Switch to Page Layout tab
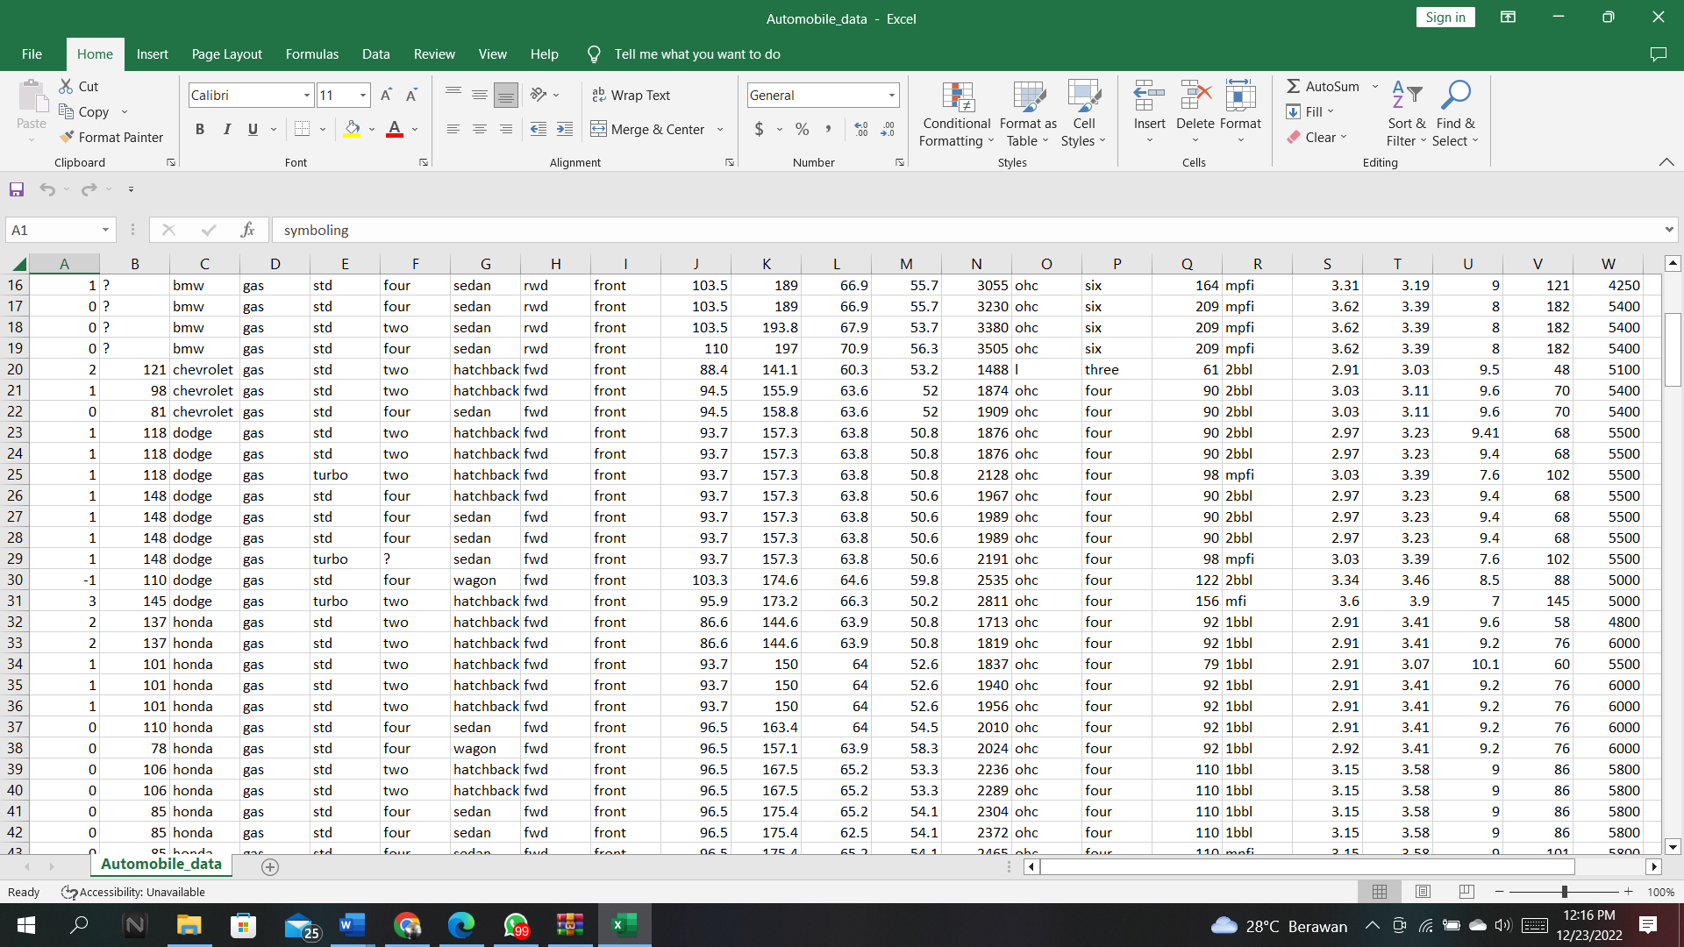Viewport: 1684px width, 947px height. (226, 53)
